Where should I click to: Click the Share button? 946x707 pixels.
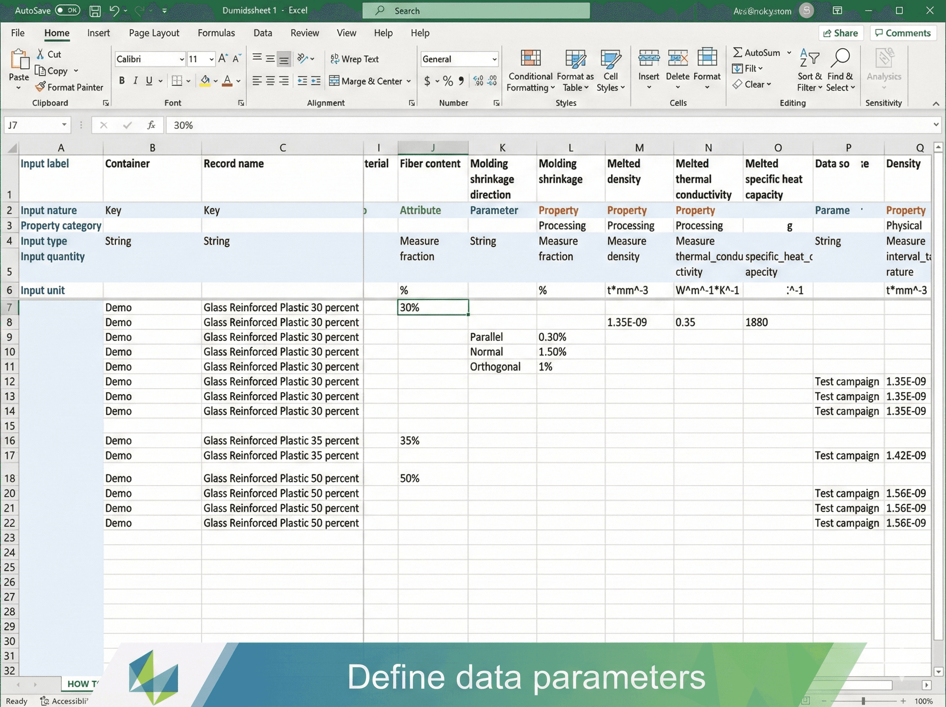[x=840, y=33]
